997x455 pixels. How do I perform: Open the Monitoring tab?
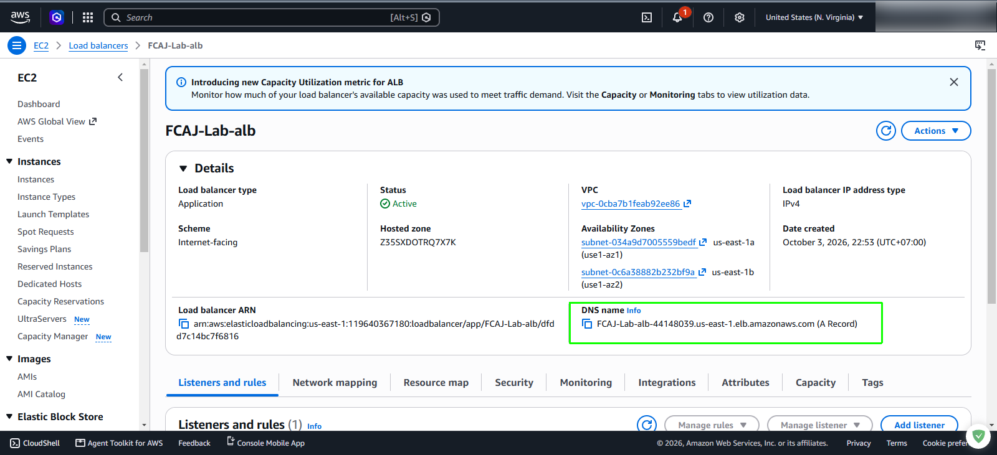click(x=586, y=383)
